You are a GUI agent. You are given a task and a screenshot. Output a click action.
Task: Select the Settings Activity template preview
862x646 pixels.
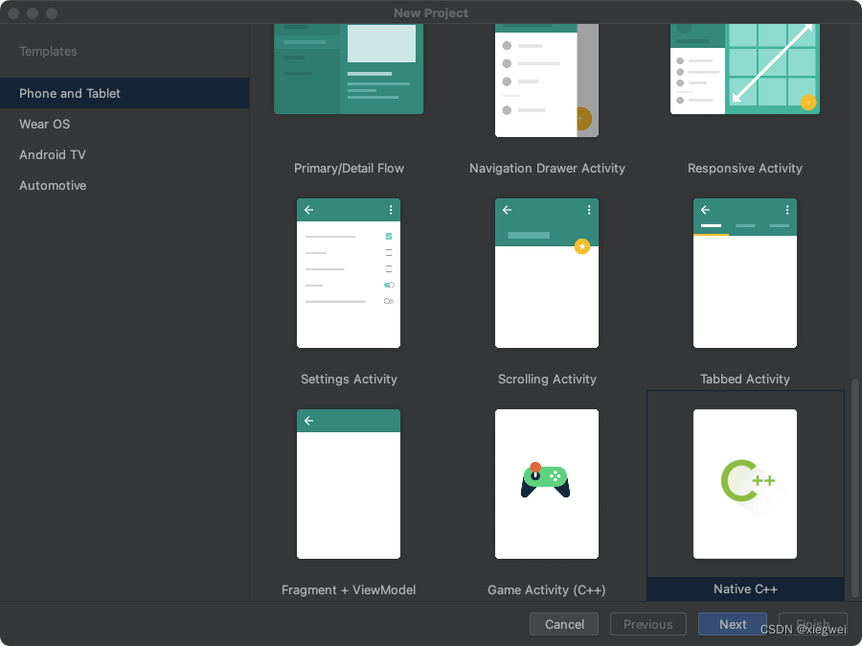(349, 273)
